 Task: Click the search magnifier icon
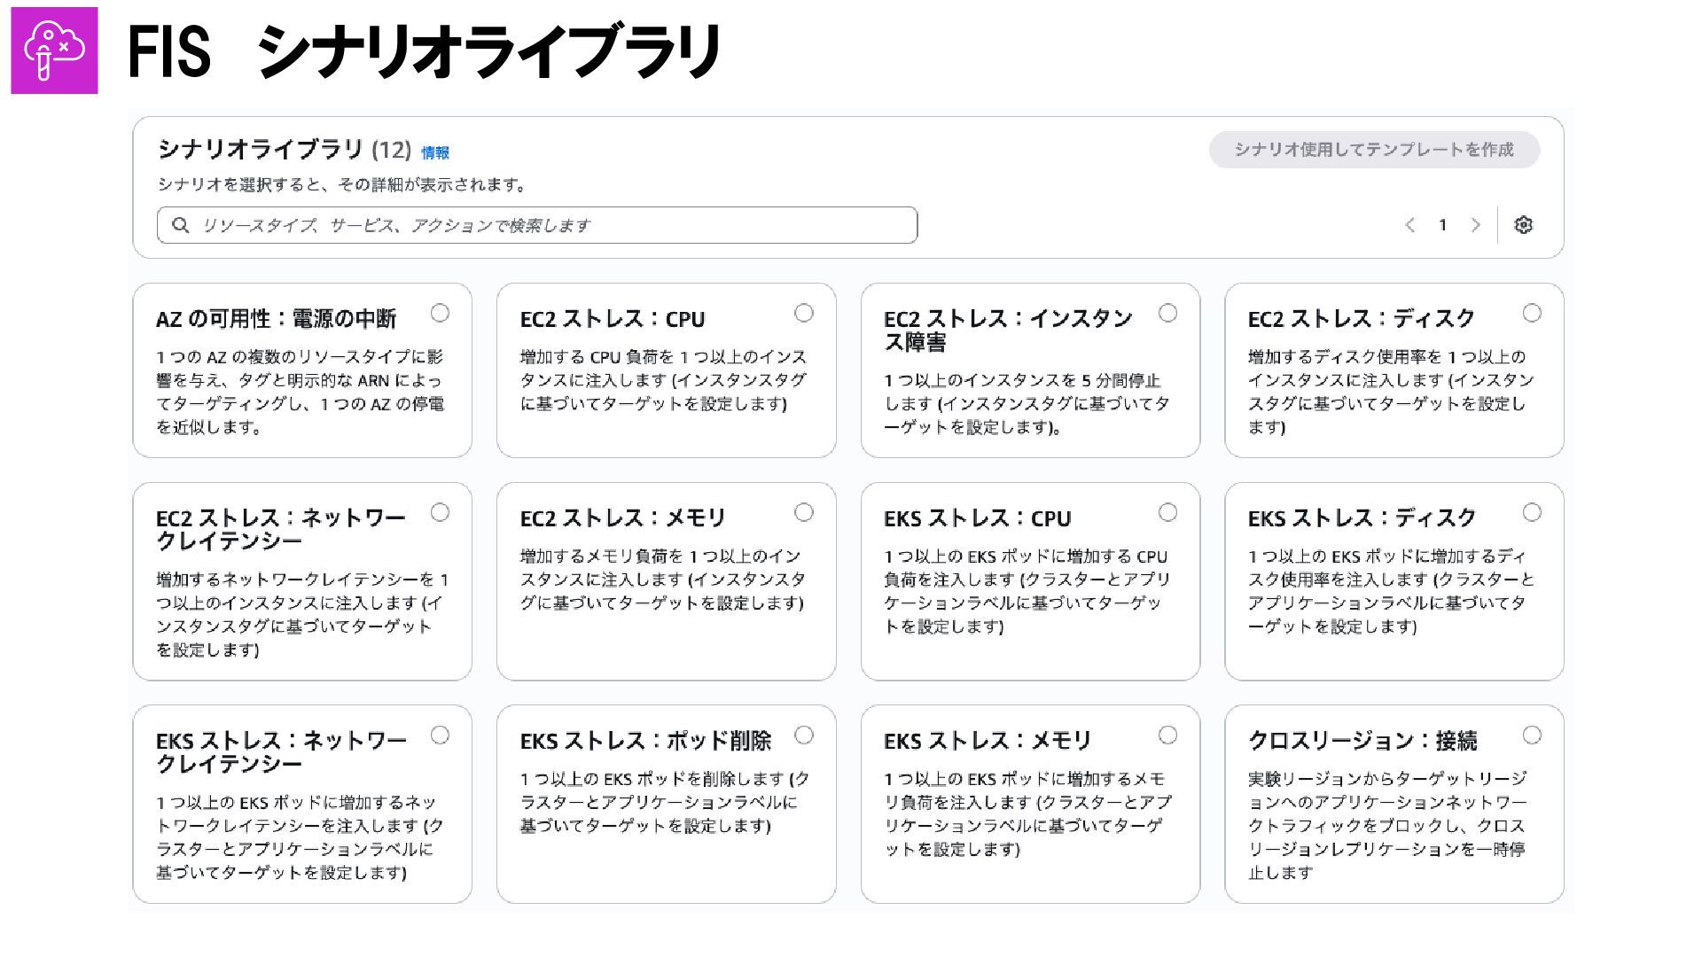(181, 225)
